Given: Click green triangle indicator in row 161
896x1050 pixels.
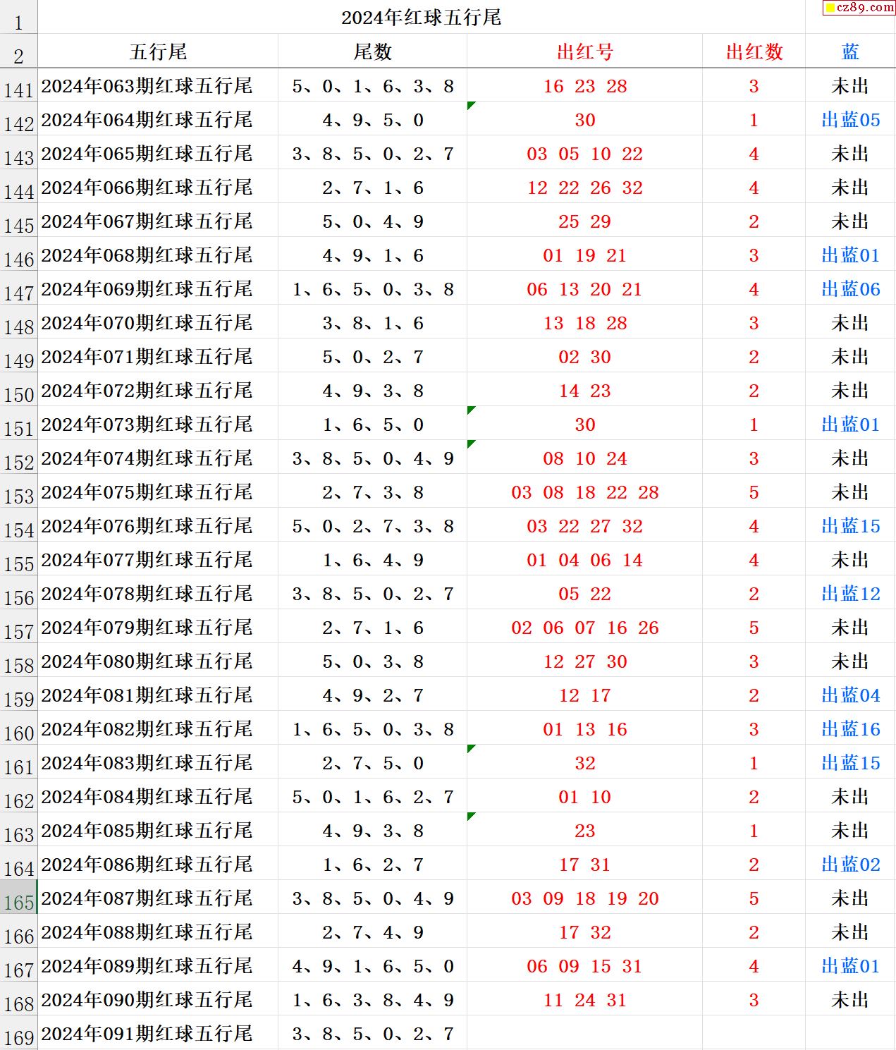Looking at the screenshot, I should (x=471, y=748).
